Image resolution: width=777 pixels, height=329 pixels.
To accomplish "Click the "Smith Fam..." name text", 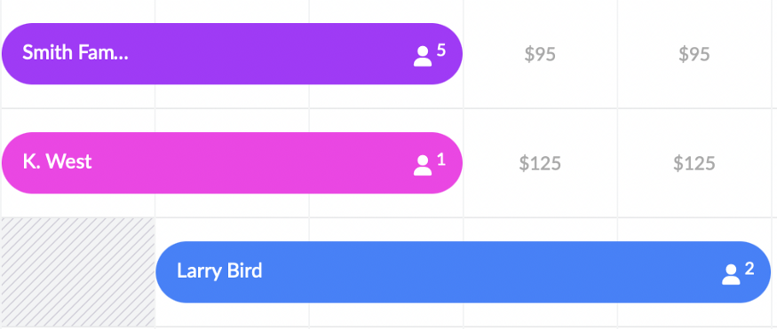I will (x=75, y=52).
